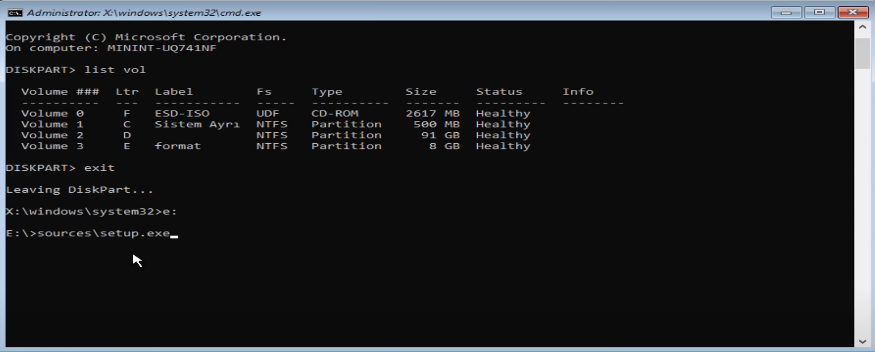Click the 'Sistem Ayrı' volume label
The image size is (875, 352).
point(197,124)
